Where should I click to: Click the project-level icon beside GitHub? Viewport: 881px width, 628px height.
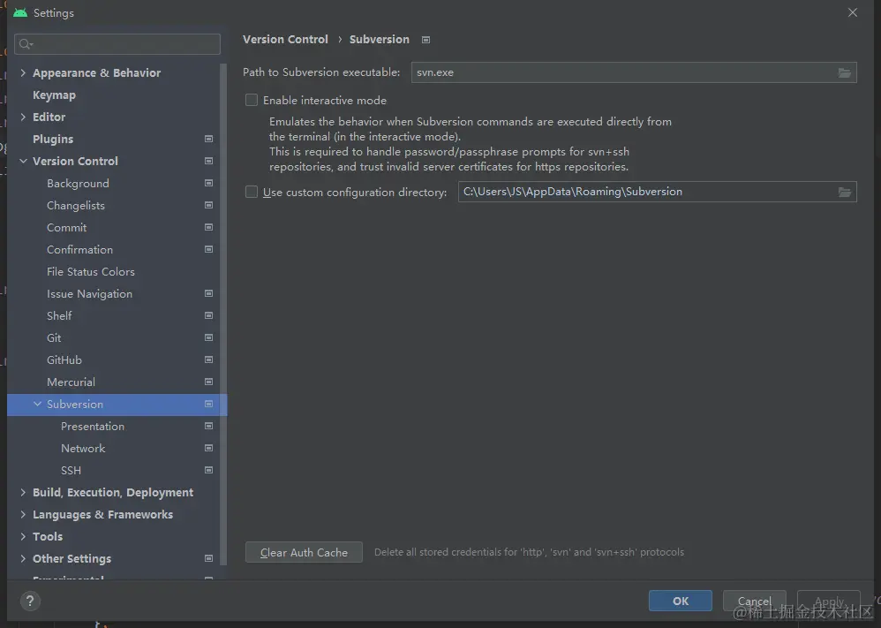pyautogui.click(x=208, y=359)
